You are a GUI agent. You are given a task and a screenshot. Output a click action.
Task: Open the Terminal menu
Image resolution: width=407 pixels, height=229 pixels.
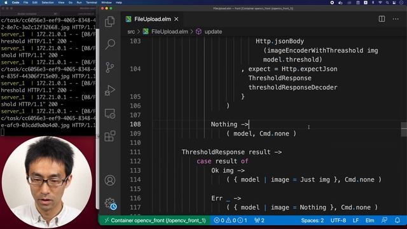92,3
